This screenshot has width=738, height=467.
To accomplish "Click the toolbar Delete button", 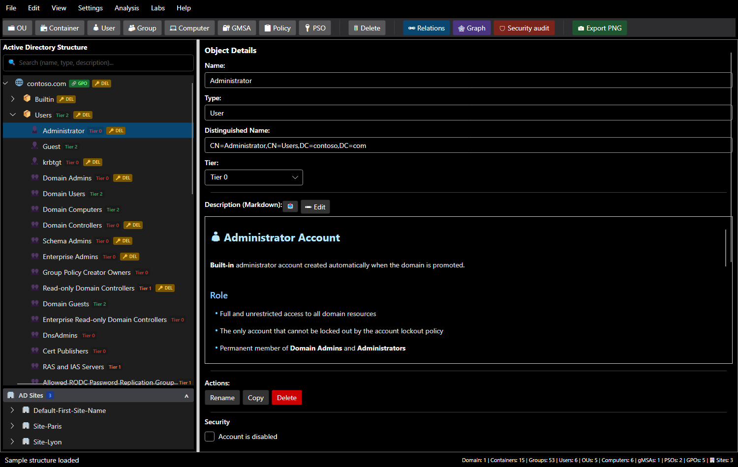I will click(x=367, y=28).
